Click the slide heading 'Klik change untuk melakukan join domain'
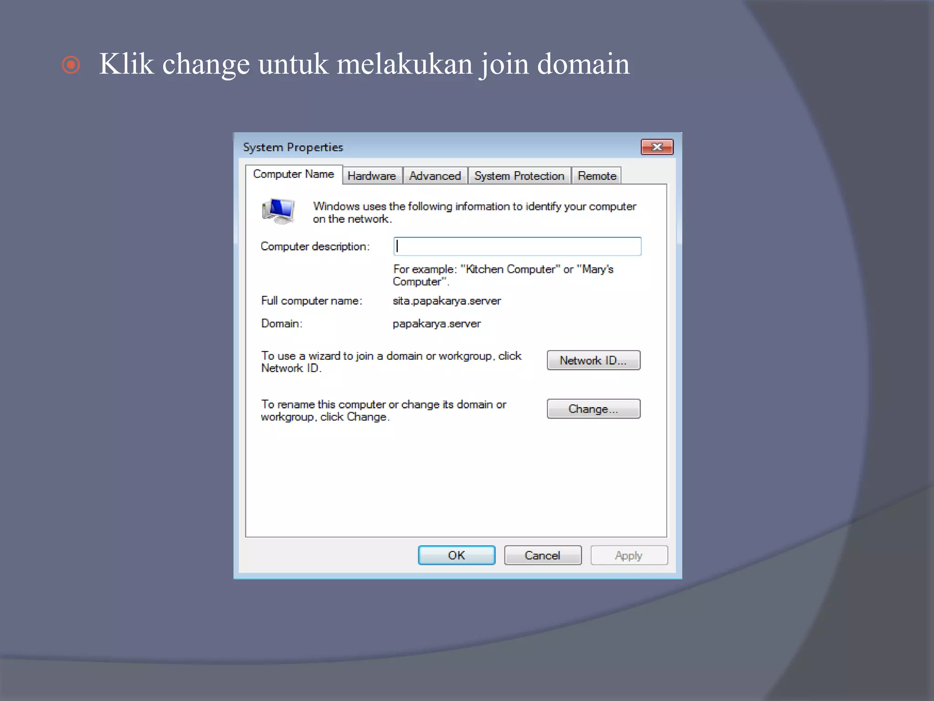The height and width of the screenshot is (701, 934). pos(364,64)
